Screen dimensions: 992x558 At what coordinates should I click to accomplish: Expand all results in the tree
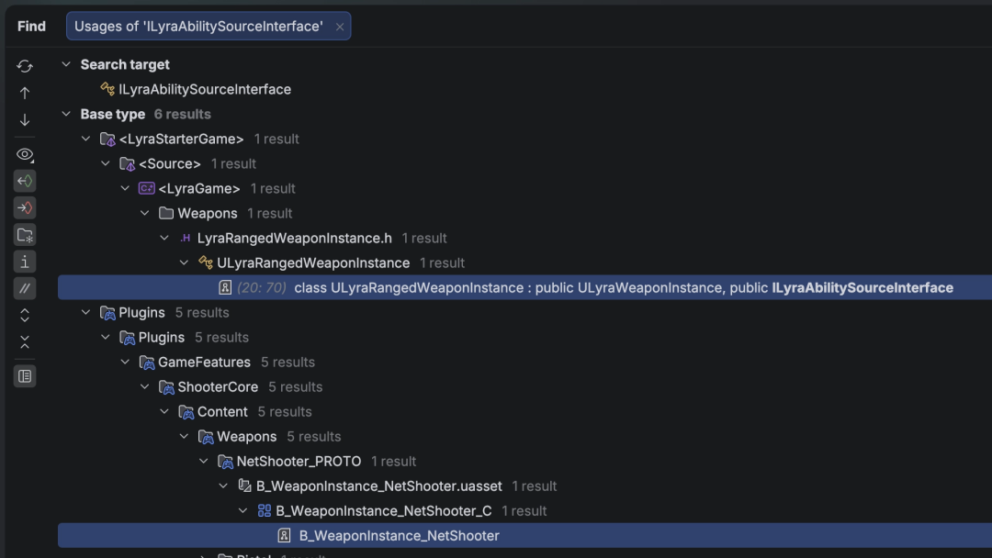tap(25, 315)
